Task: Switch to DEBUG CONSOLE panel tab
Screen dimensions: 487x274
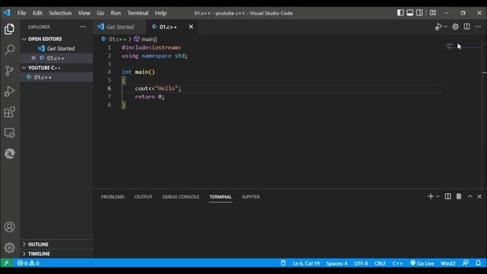Action: [x=181, y=197]
